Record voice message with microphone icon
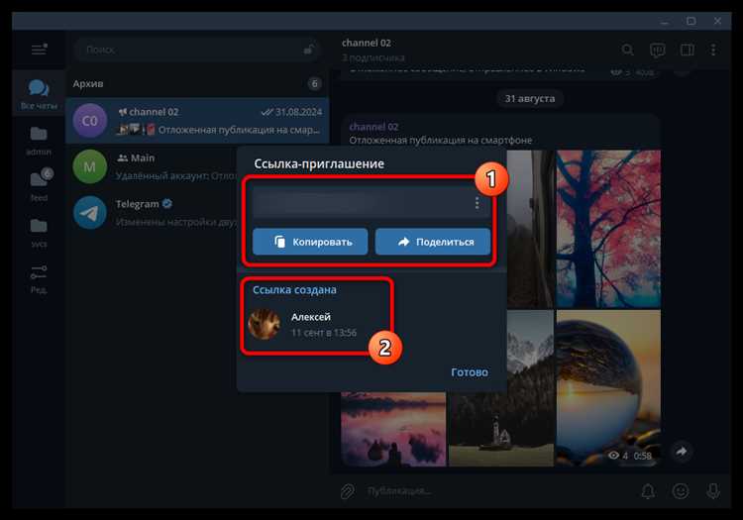The height and width of the screenshot is (520, 743). (x=713, y=491)
